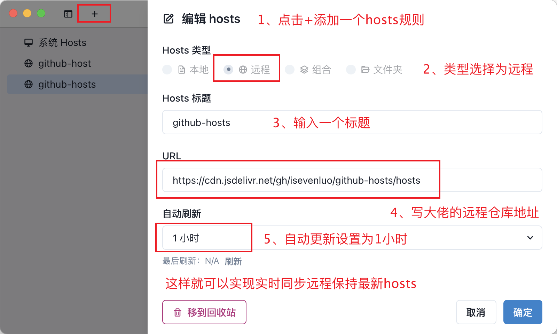
Task: Click the globe icon next to github-host
Action: tap(29, 63)
